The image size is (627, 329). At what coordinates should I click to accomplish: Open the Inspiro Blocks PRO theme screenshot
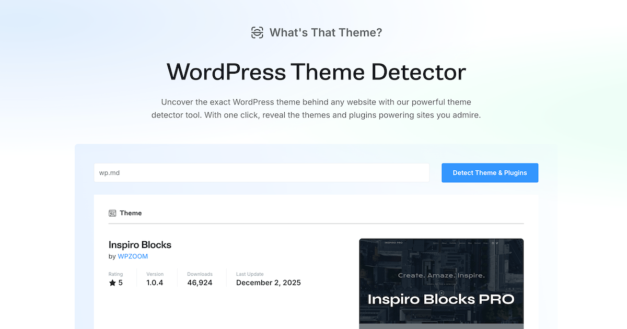[x=441, y=284]
